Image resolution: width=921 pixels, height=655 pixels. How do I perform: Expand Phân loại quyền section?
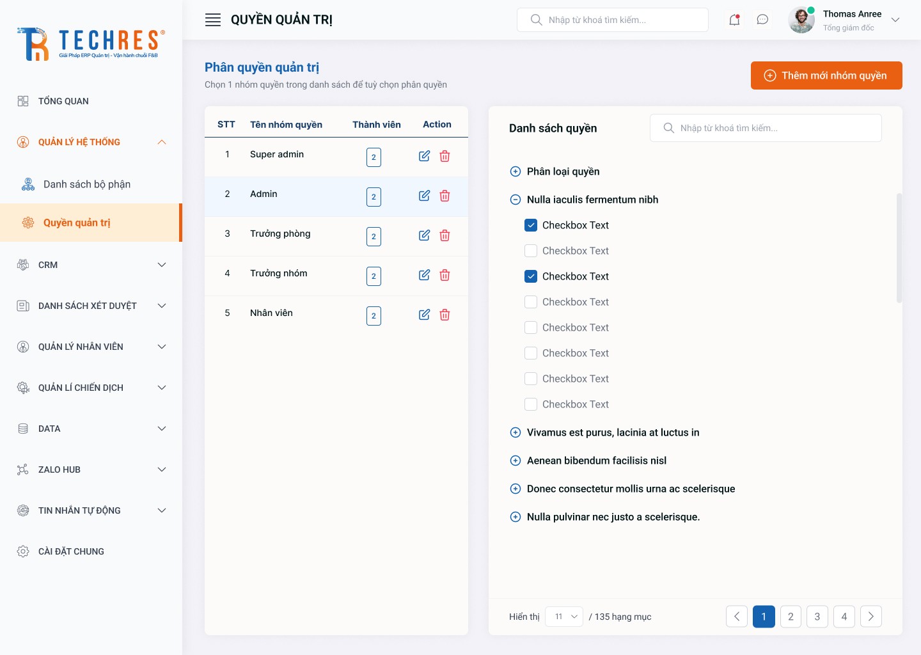(516, 171)
